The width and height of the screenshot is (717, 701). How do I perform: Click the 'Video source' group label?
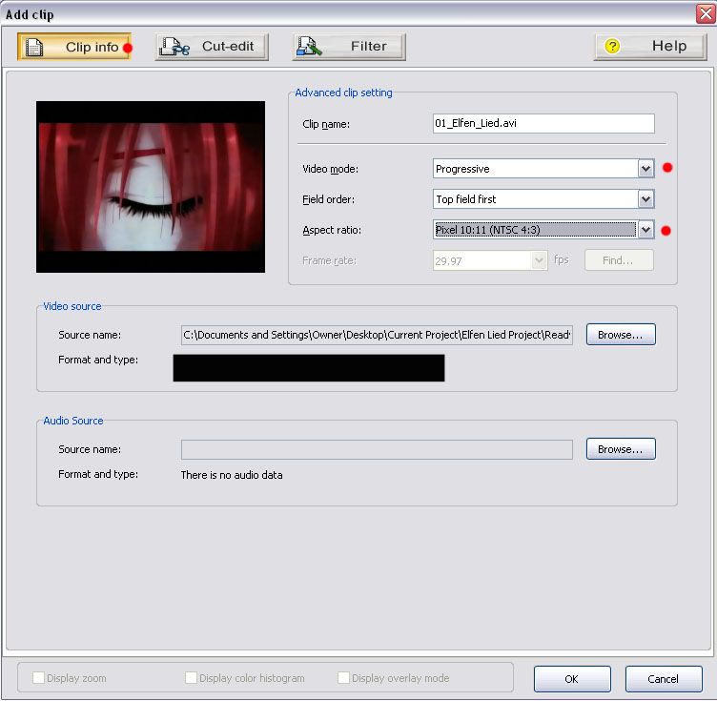tap(72, 306)
